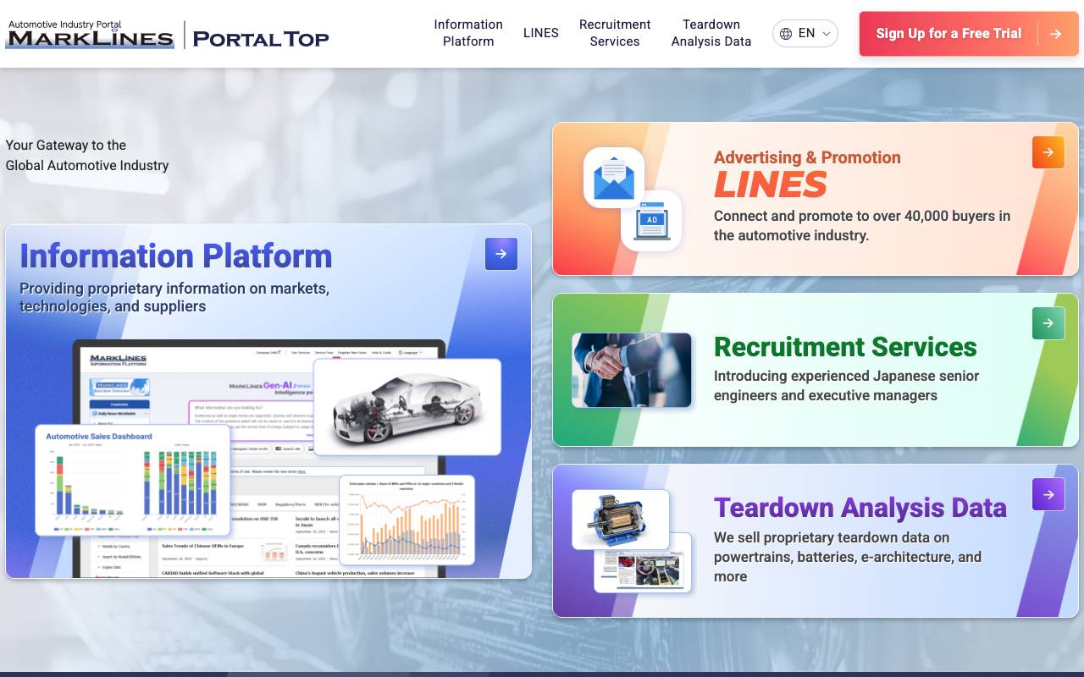
Task: Select LINES in the top navigation
Action: point(540,33)
